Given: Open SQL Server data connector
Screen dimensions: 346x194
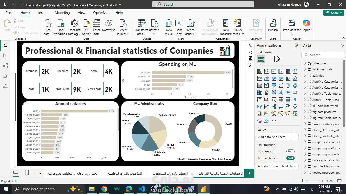Looking at the screenshot, I should tap(86, 27).
